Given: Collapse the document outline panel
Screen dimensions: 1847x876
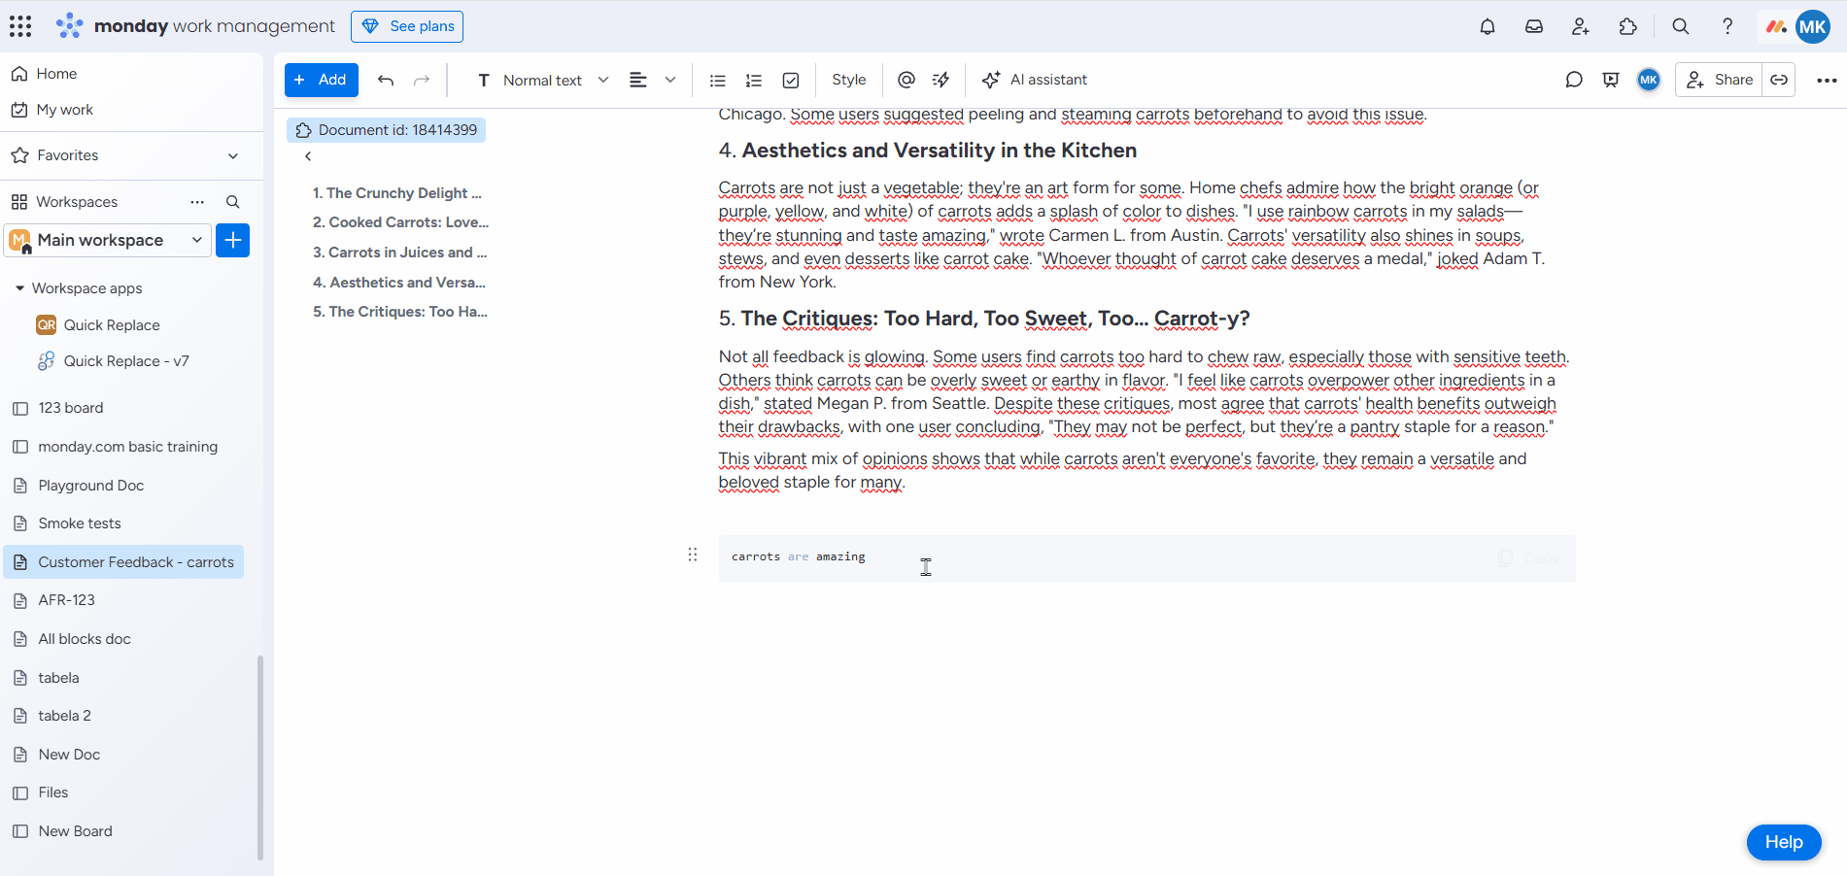Looking at the screenshot, I should click(308, 156).
